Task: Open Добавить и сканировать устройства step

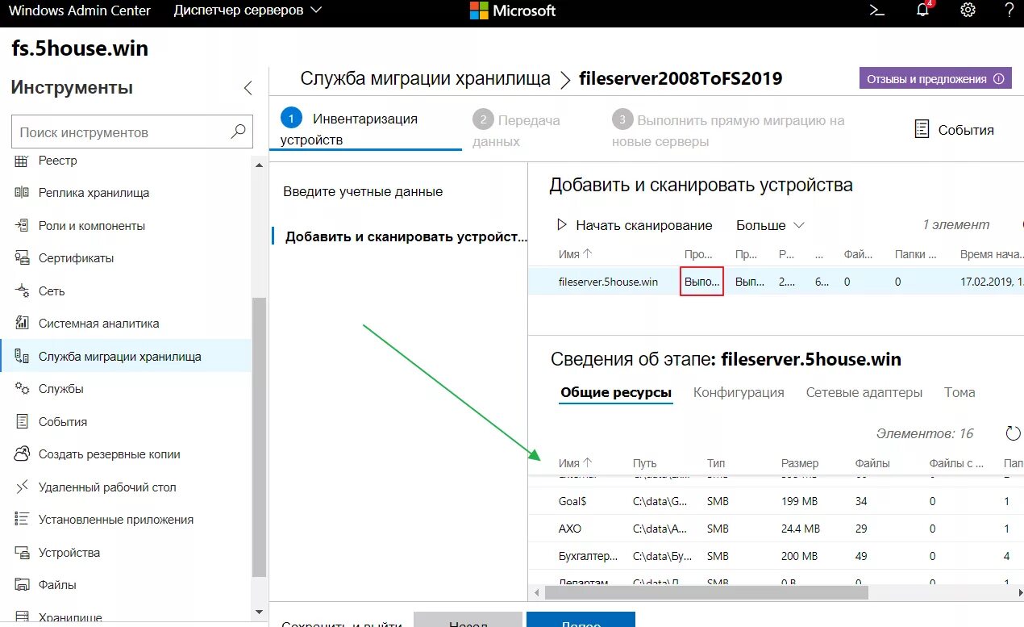Action: tap(406, 236)
